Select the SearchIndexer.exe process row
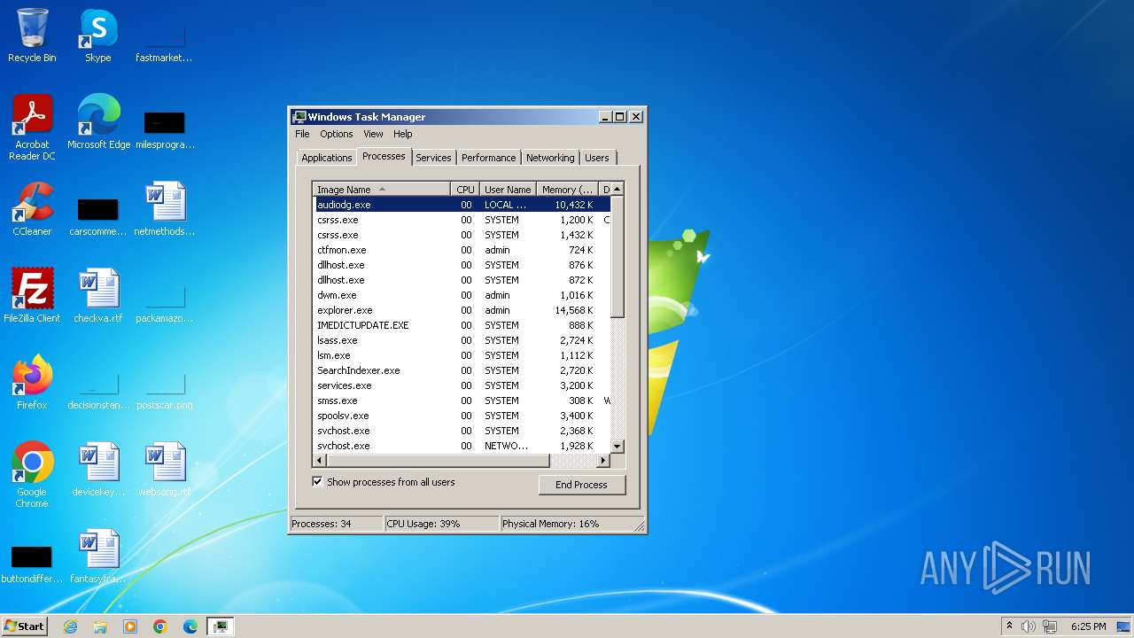The height and width of the screenshot is (638, 1134). click(462, 370)
